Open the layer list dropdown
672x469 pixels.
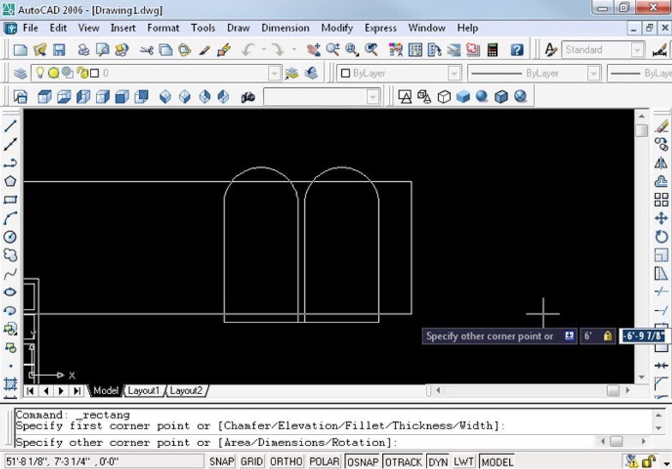[x=274, y=74]
